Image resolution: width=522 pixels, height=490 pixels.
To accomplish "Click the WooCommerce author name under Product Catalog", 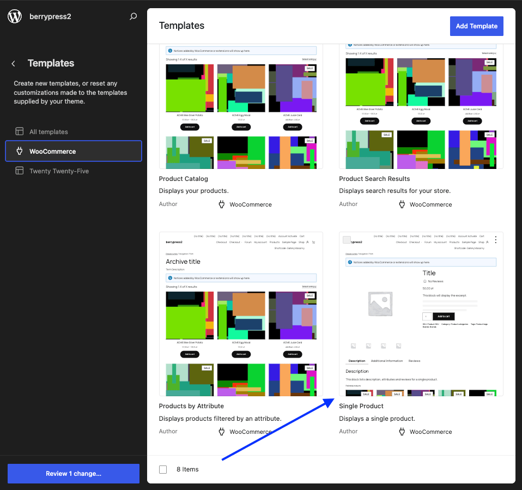I will (x=250, y=204).
